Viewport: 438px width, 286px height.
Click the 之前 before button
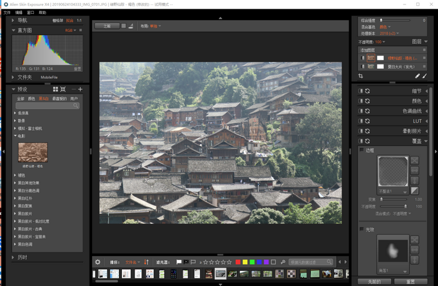click(106, 26)
